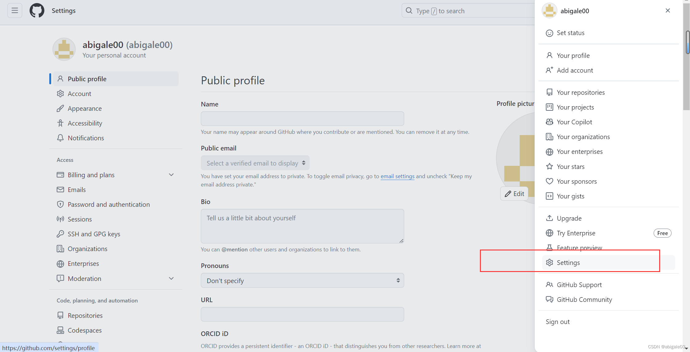Screen dimensions: 690x352
Task: Open Notifications settings via bell icon
Action: pos(60,138)
